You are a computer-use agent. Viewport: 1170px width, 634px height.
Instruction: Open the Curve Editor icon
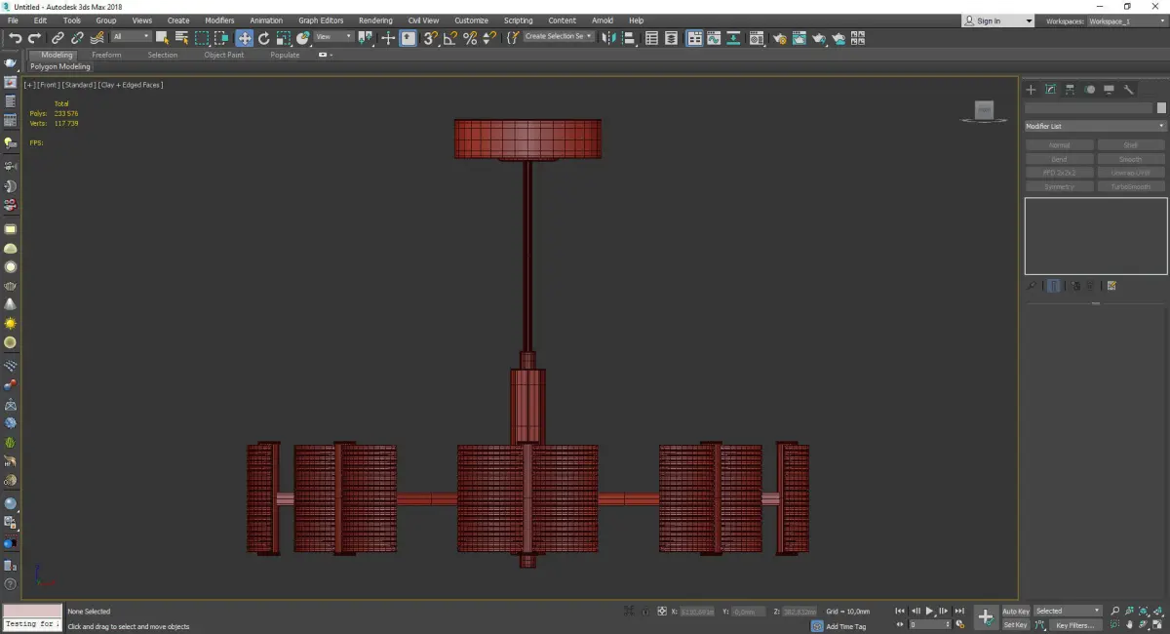coord(714,38)
